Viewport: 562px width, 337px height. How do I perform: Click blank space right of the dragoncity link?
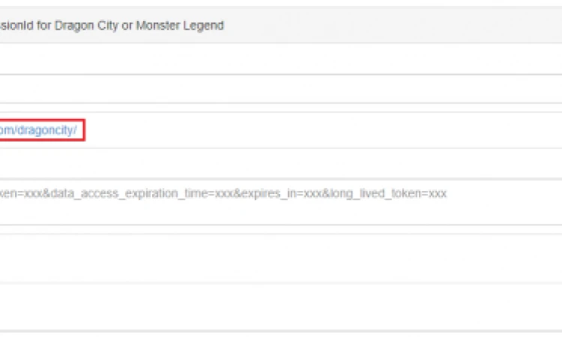click(x=322, y=130)
